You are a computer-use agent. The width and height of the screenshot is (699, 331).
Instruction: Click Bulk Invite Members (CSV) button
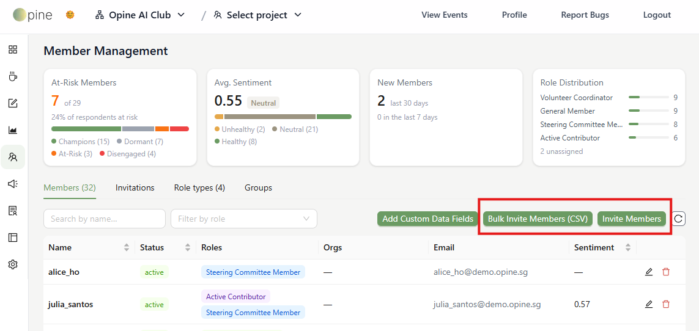pyautogui.click(x=538, y=219)
